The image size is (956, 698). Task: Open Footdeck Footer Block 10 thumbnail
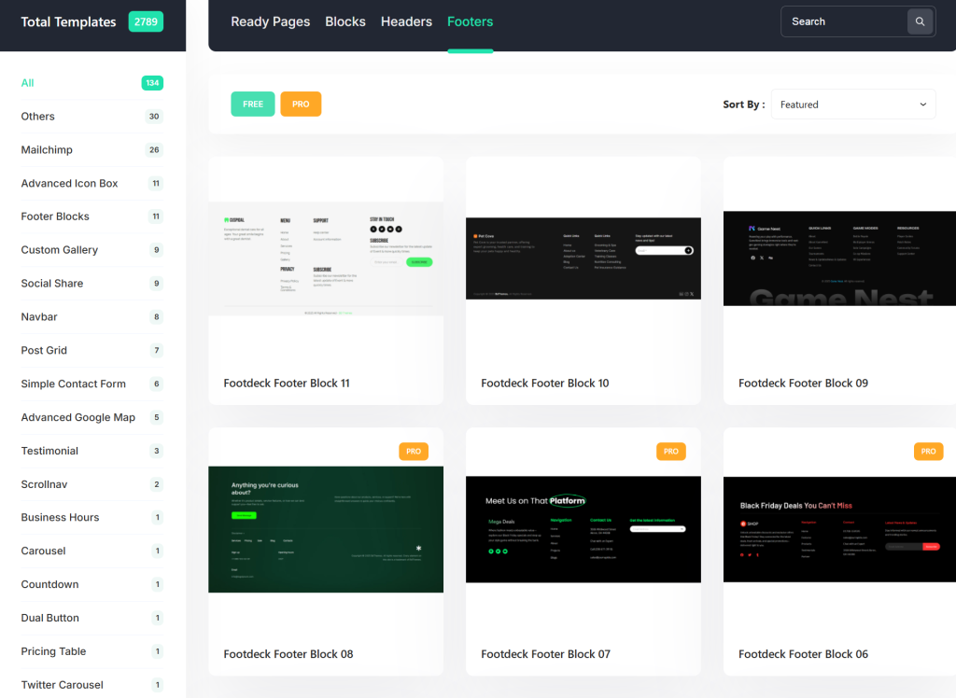(583, 258)
